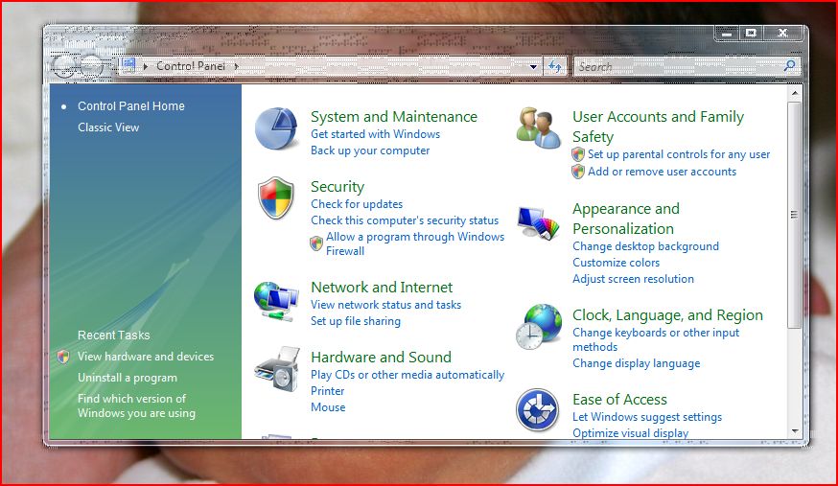Open the Network and Internet globe icon

pyautogui.click(x=276, y=301)
